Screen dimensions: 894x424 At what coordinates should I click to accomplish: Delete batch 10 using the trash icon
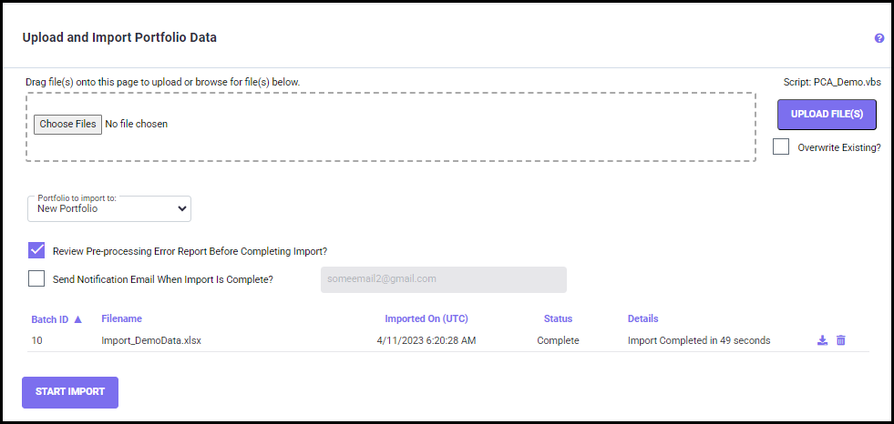(x=841, y=340)
